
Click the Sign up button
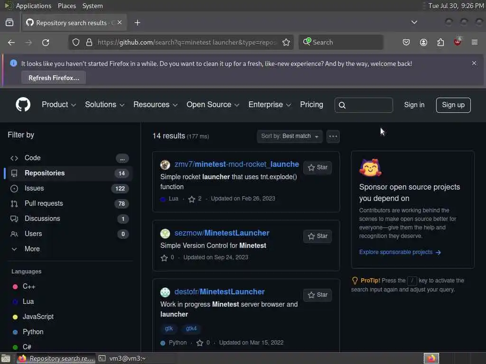453,105
